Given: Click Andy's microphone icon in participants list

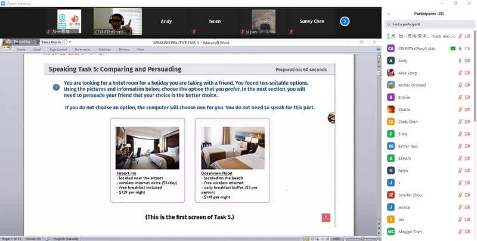Looking at the screenshot, I should (460, 60).
